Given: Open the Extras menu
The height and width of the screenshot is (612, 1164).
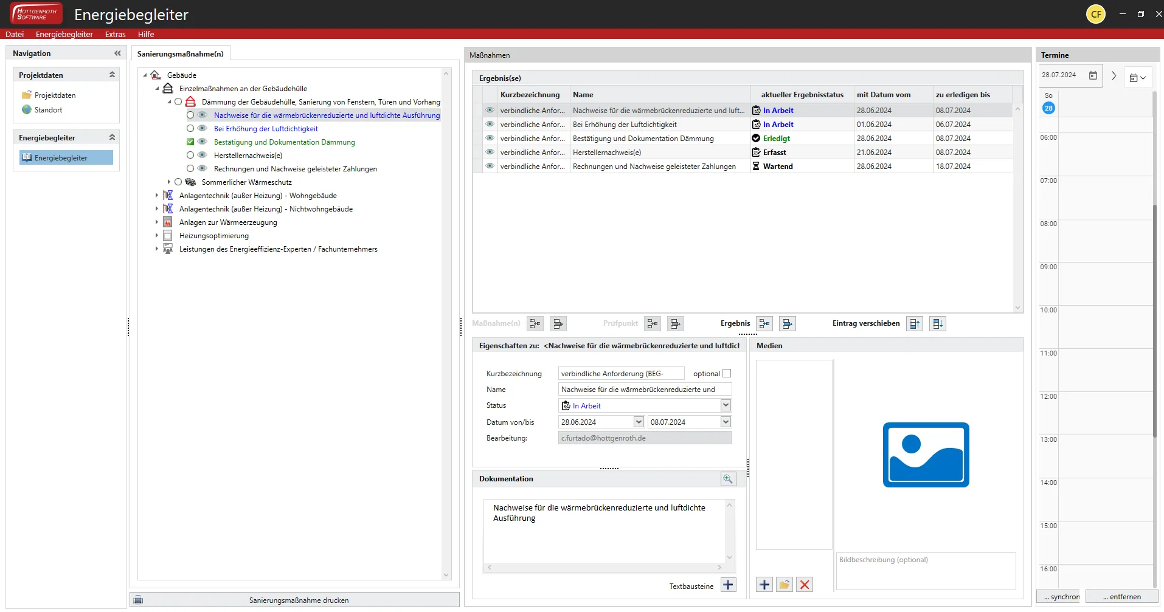Looking at the screenshot, I should point(115,34).
